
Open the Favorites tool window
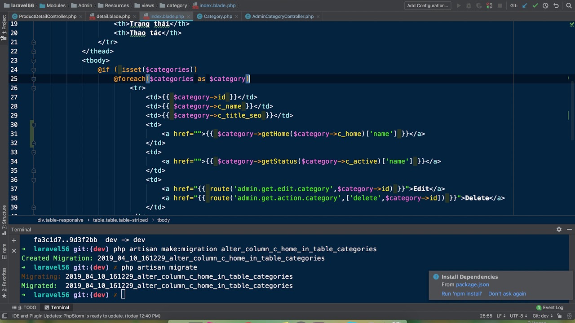pos(4,283)
